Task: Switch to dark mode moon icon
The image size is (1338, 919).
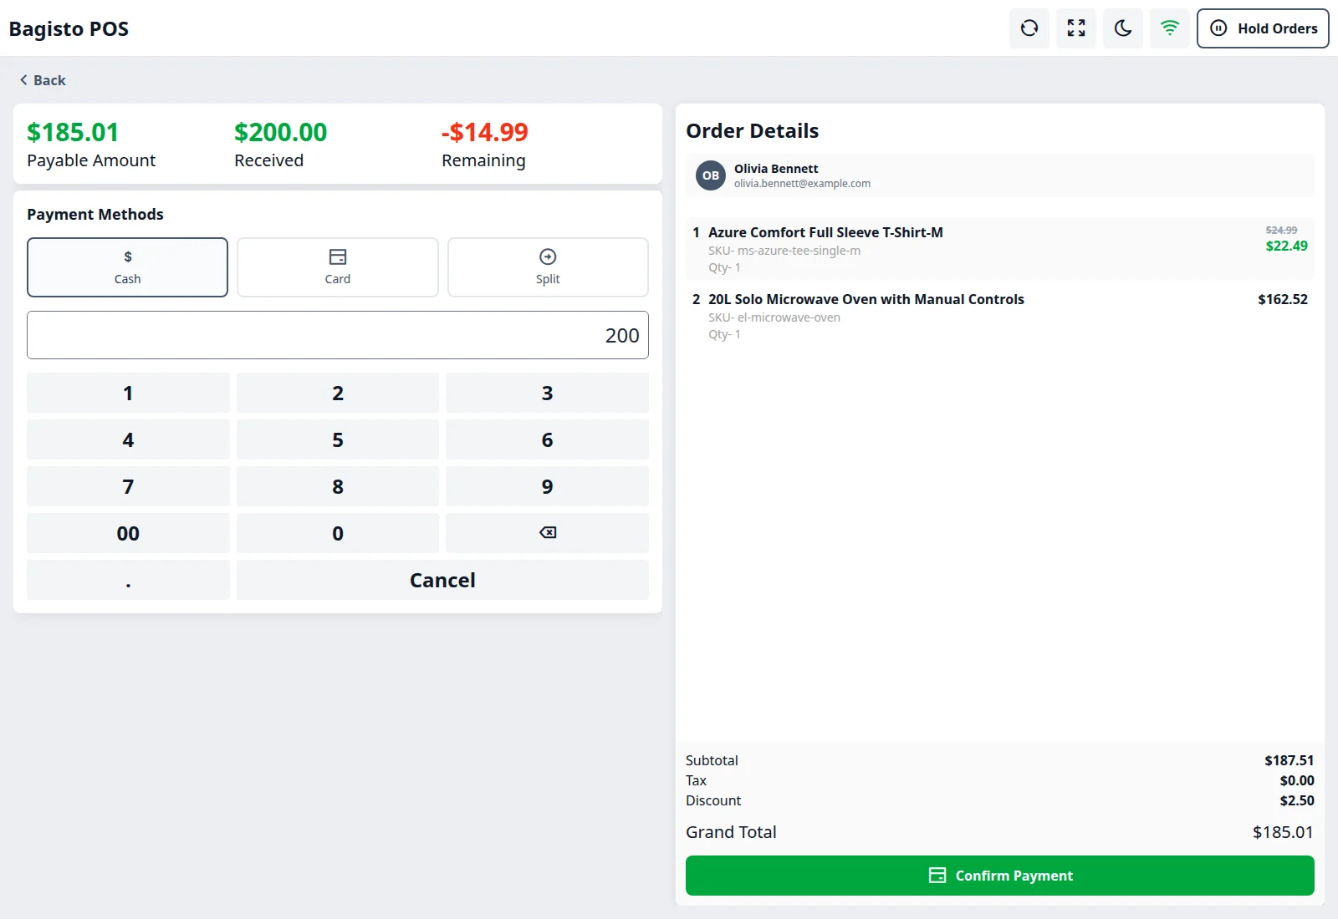Action: click(1123, 28)
